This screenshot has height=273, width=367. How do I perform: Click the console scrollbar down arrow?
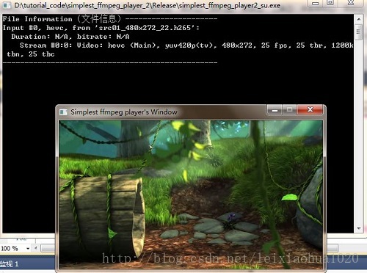point(359,228)
